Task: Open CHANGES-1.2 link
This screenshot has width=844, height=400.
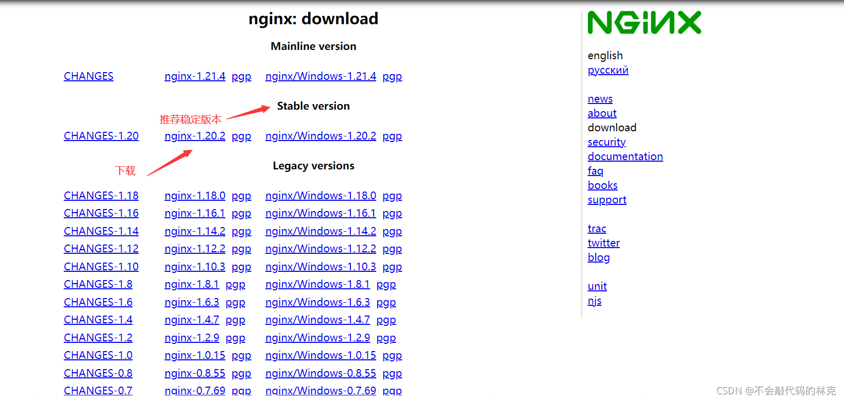Action: pyautogui.click(x=98, y=338)
